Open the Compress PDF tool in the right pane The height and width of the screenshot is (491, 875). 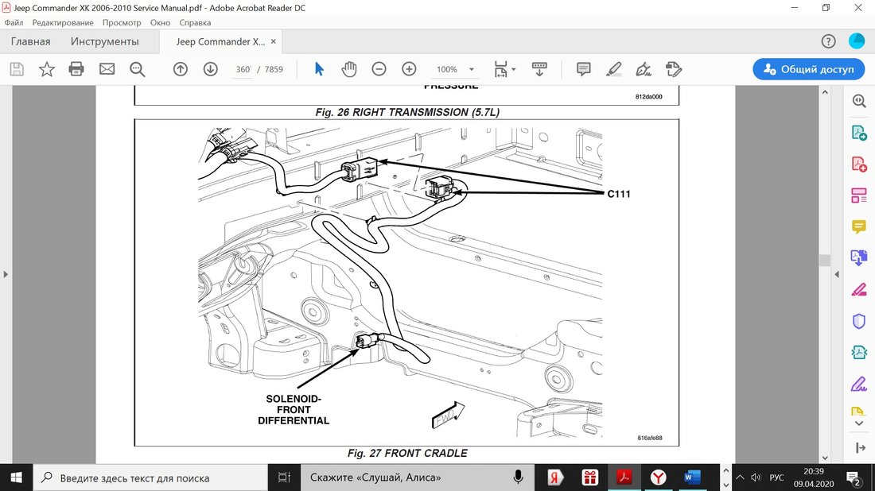(859, 352)
